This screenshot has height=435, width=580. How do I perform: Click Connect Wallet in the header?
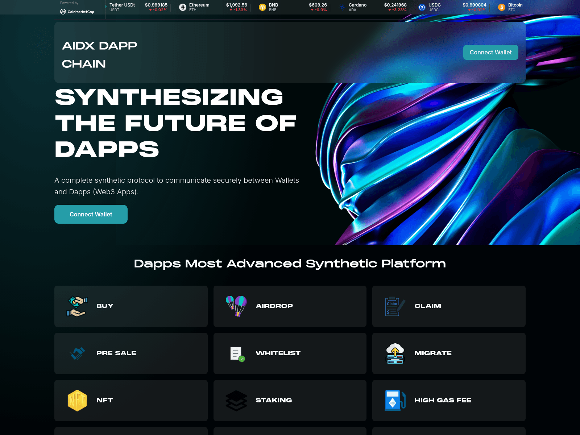click(491, 53)
